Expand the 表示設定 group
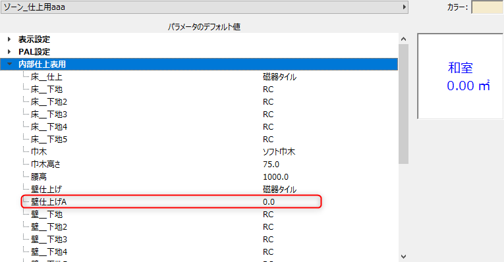The height and width of the screenshot is (262, 504). pos(9,39)
